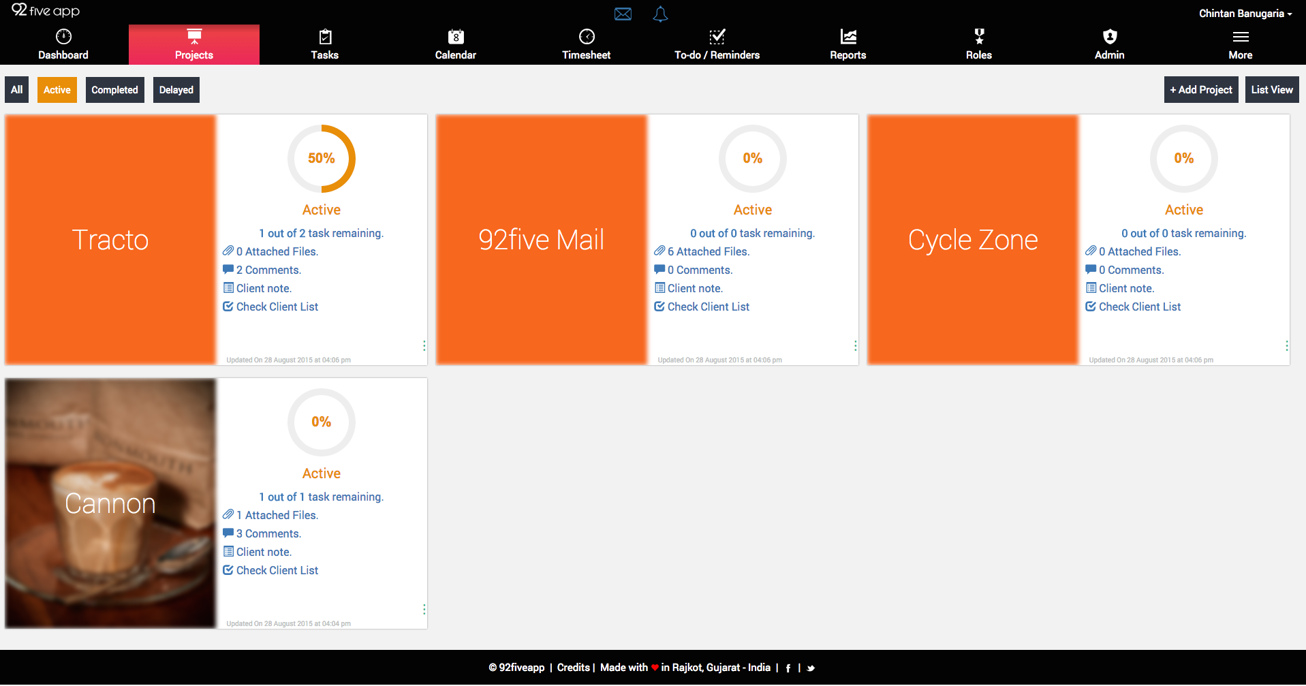This screenshot has width=1306, height=686.
Task: Open 3 Comments link in Cannon card
Action: click(x=268, y=533)
